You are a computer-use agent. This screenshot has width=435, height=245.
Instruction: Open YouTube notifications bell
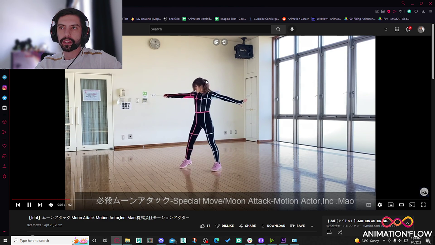pos(408,29)
